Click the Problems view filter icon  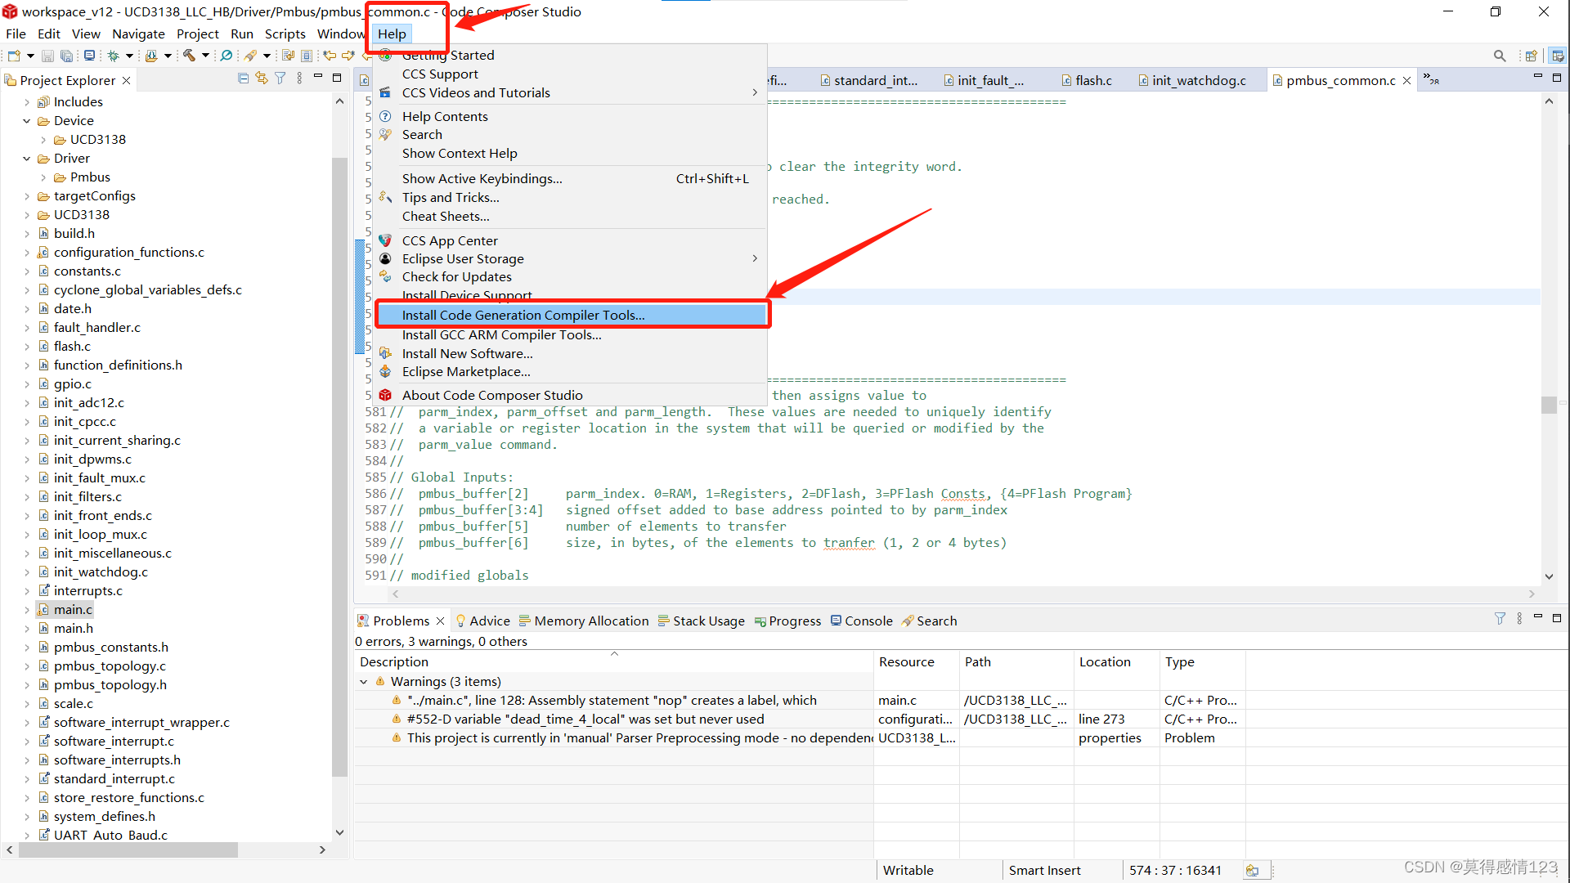(x=1499, y=619)
